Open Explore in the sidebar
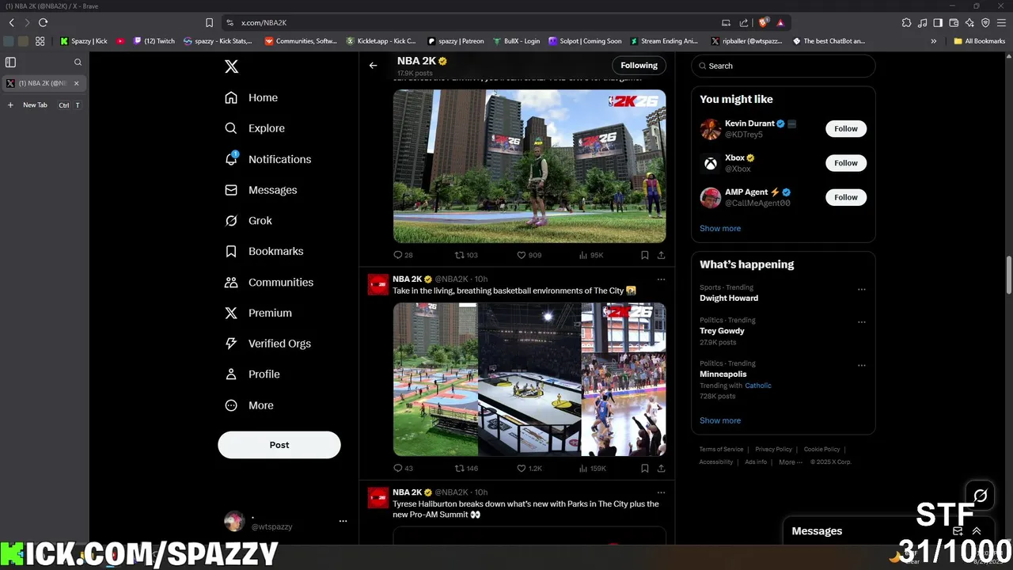 pos(254,128)
